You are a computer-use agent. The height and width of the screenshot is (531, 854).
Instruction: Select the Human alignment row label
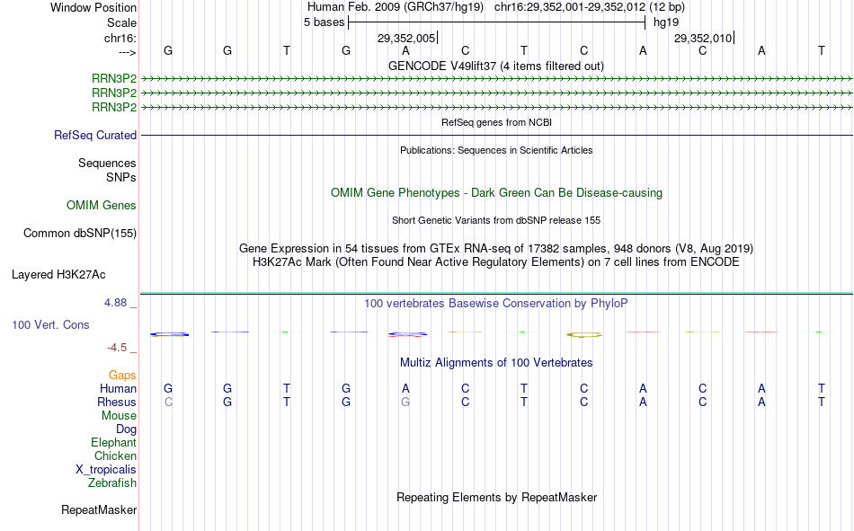coord(118,388)
